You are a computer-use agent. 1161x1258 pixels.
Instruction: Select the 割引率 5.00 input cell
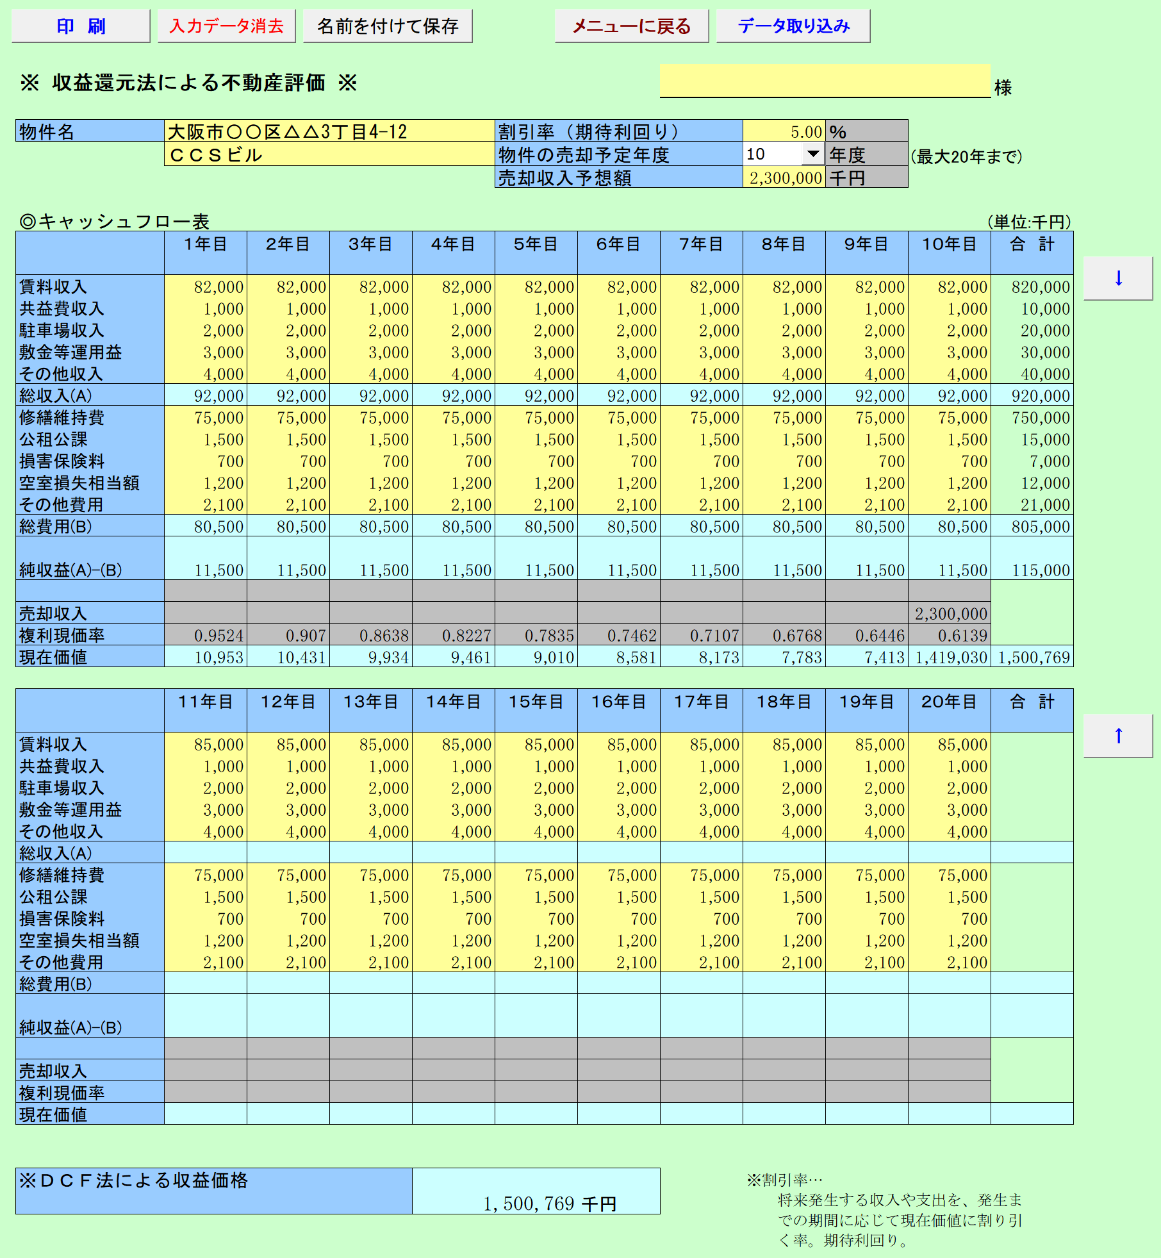(x=784, y=131)
